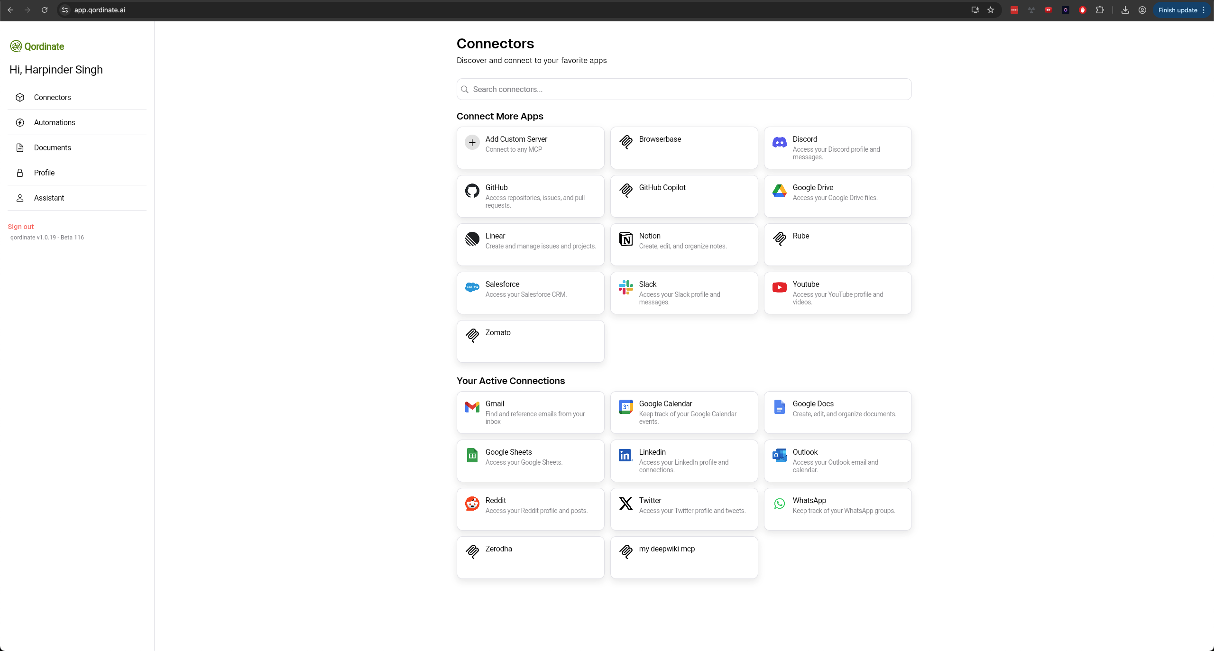Click the Salesforce cloud icon
This screenshot has width=1214, height=651.
[472, 287]
